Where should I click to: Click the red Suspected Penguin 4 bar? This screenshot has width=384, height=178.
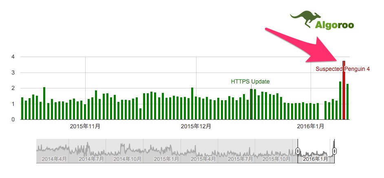click(344, 90)
